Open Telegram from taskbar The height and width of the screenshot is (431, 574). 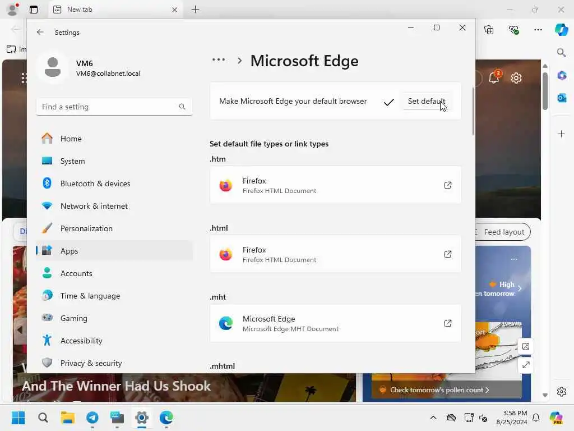(x=92, y=418)
